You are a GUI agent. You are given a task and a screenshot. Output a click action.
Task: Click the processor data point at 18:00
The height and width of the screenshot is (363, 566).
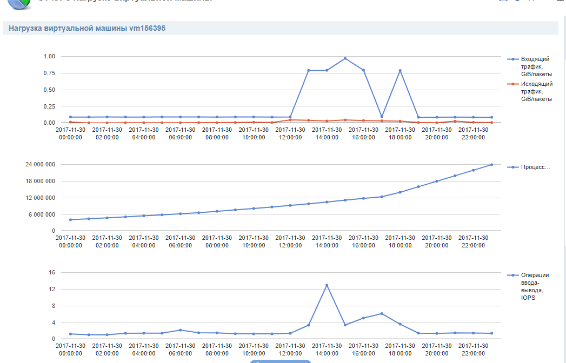[400, 192]
